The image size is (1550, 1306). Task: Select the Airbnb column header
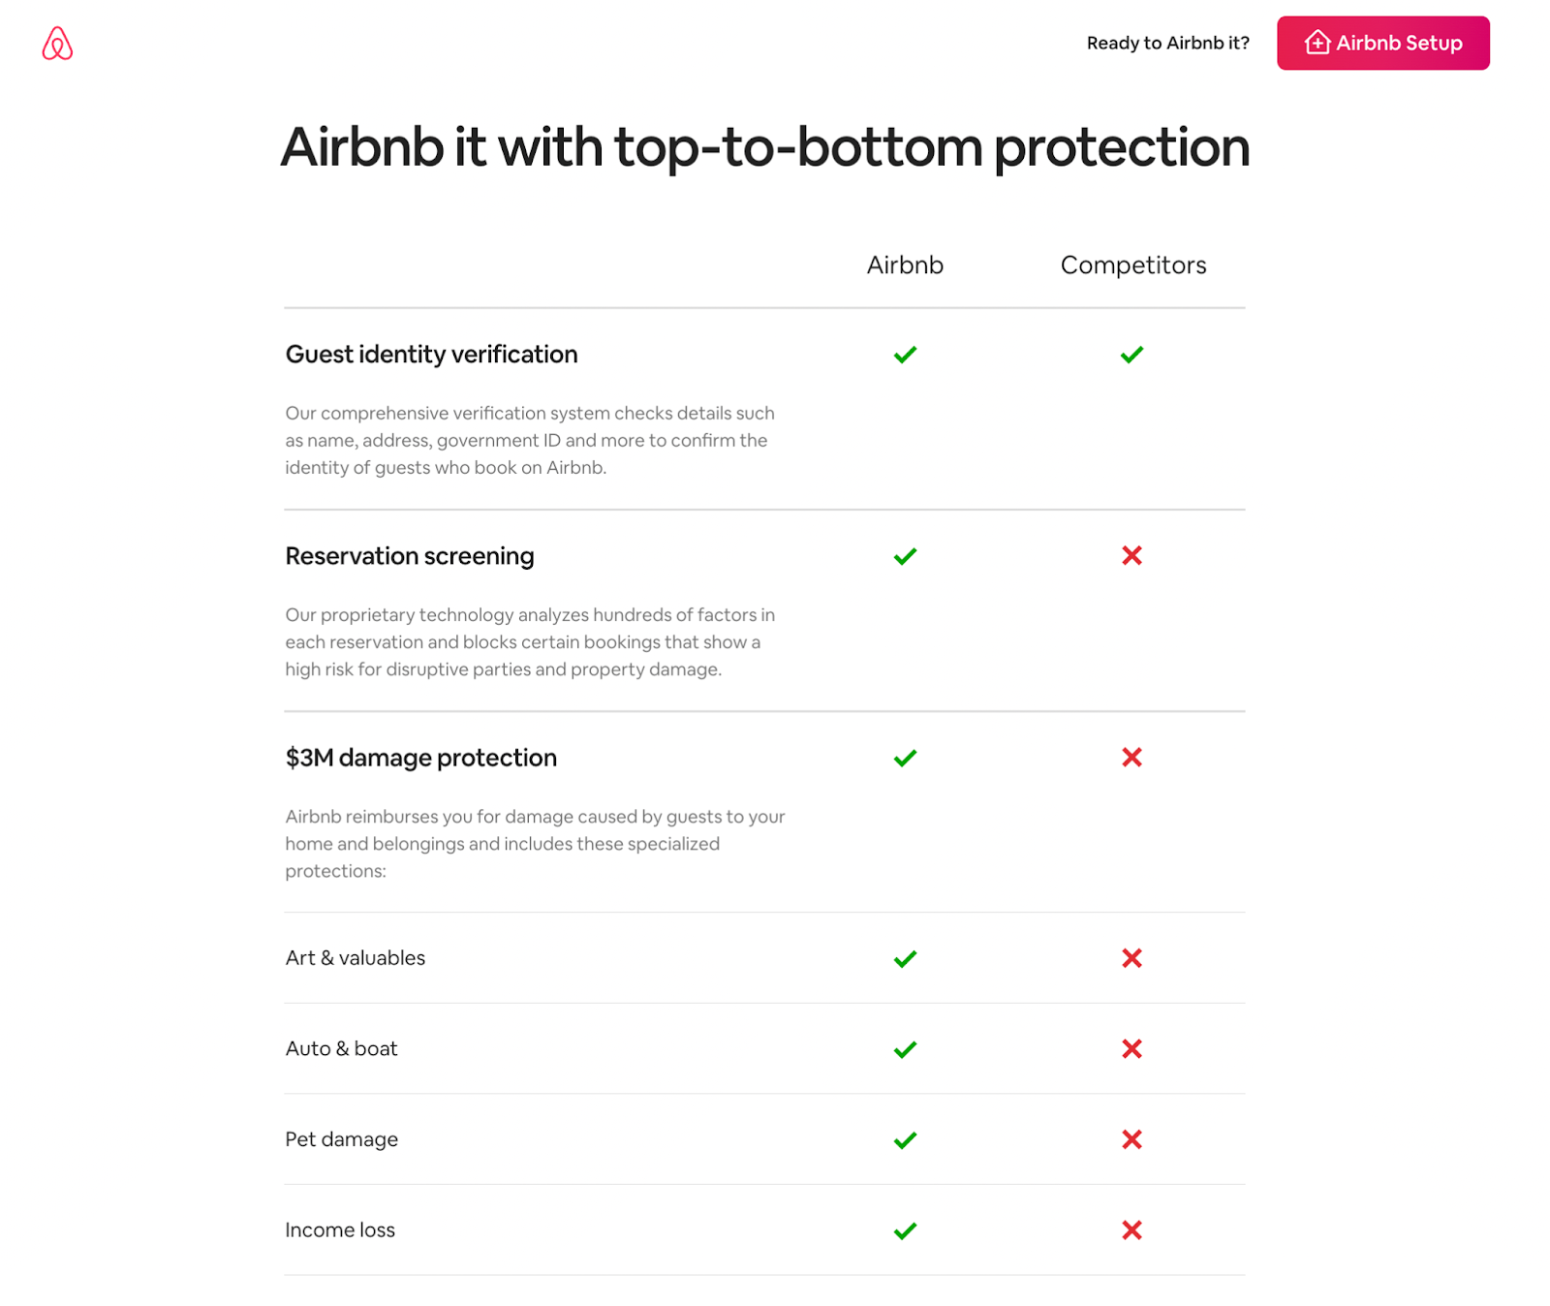(905, 264)
